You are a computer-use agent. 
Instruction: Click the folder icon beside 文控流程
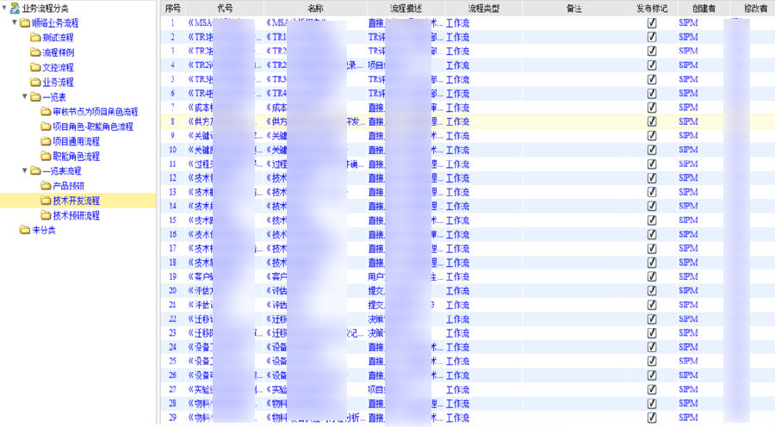pos(35,67)
